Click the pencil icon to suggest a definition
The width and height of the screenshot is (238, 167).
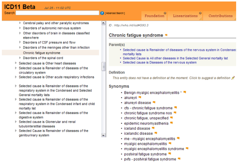233,78
